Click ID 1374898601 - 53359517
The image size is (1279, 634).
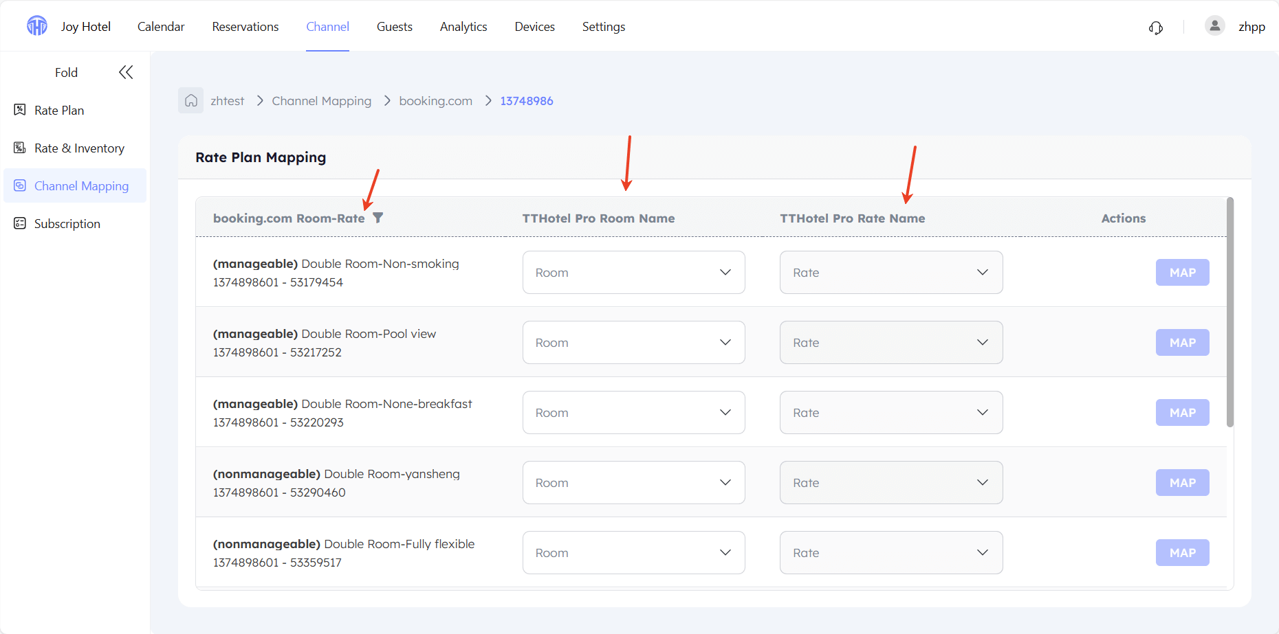tap(277, 563)
